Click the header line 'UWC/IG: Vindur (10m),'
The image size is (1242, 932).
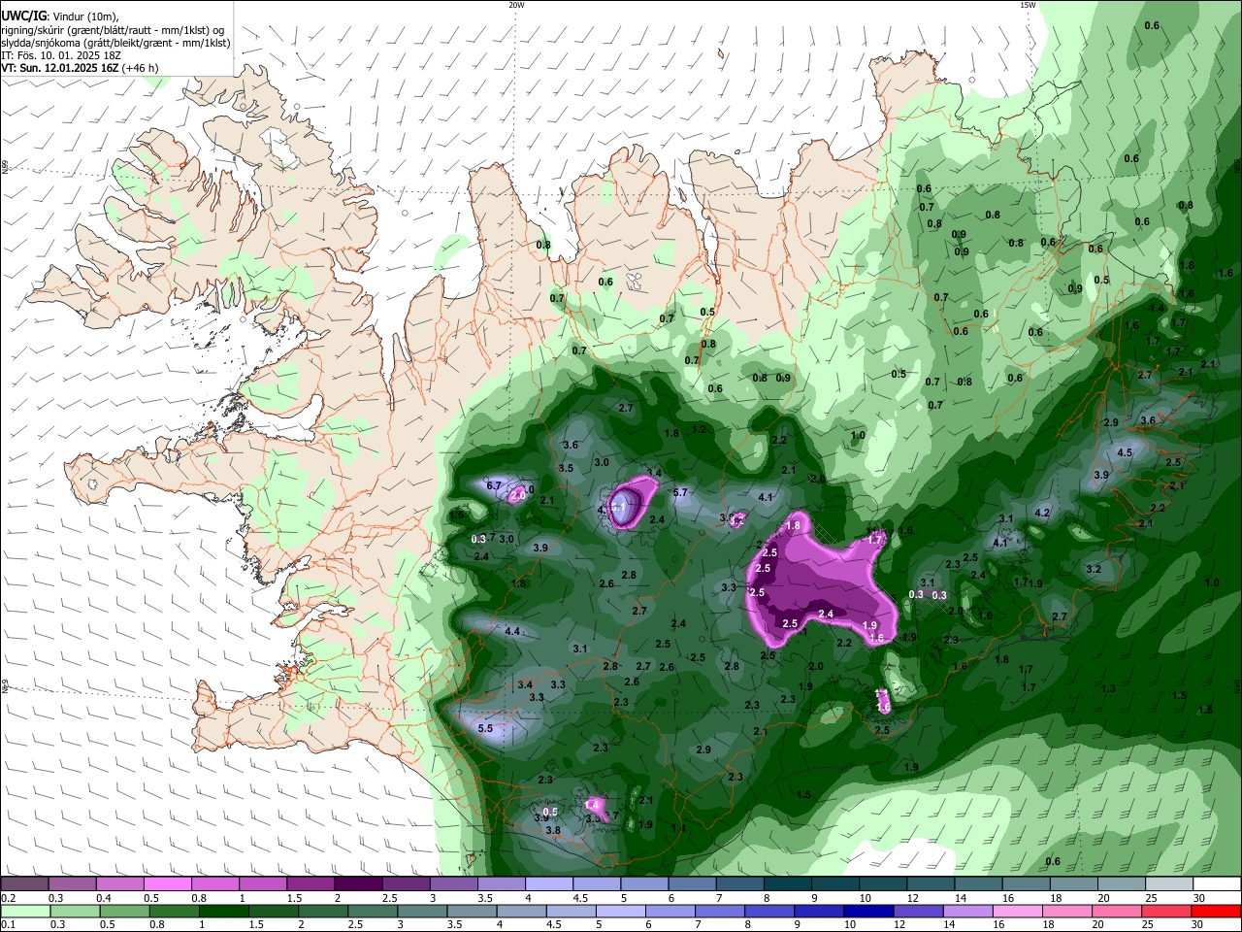[60, 17]
